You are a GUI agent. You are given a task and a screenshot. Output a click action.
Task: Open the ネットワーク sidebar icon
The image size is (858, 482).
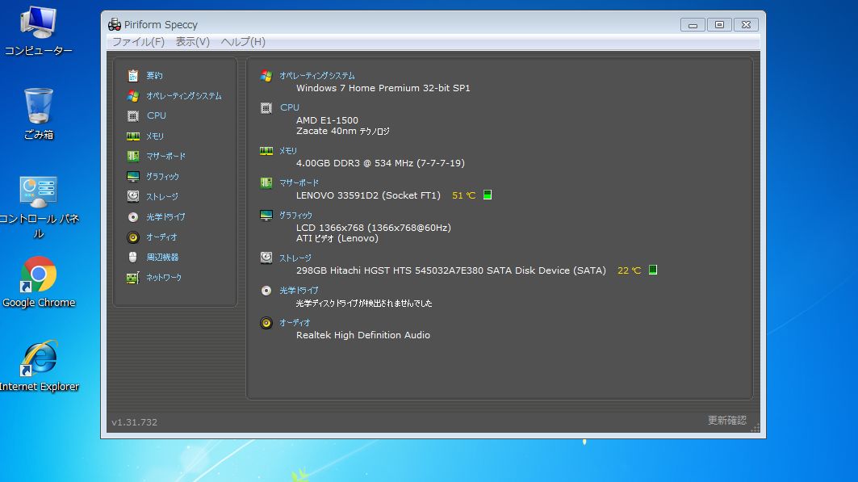point(132,278)
